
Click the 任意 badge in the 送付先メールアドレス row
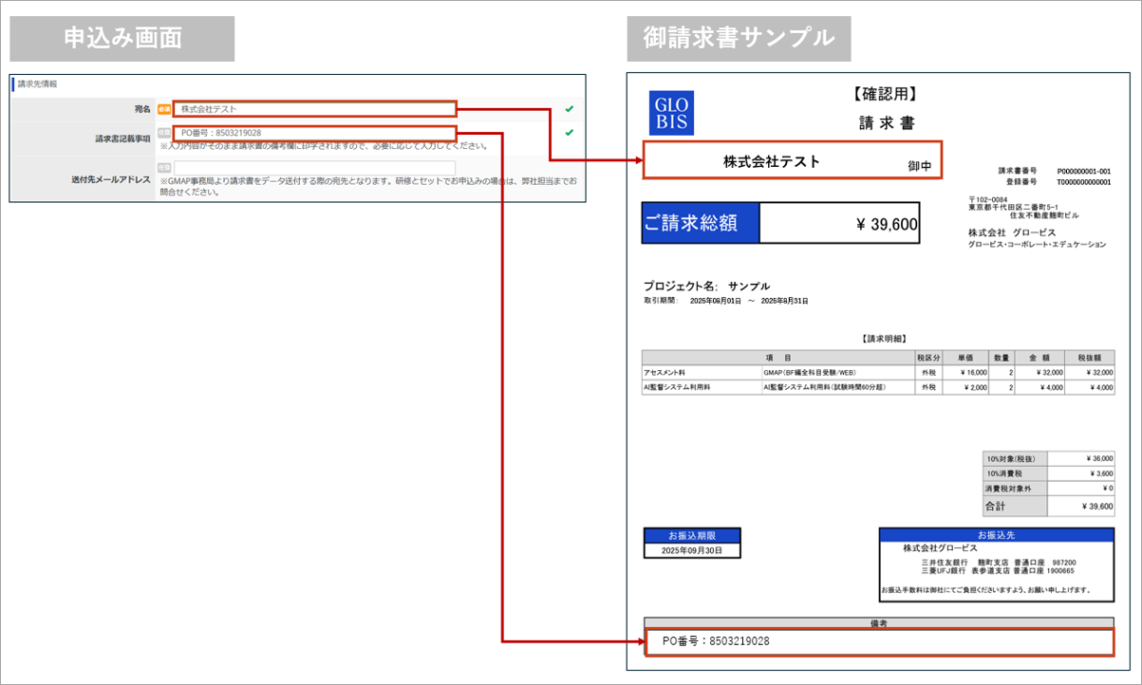[163, 169]
